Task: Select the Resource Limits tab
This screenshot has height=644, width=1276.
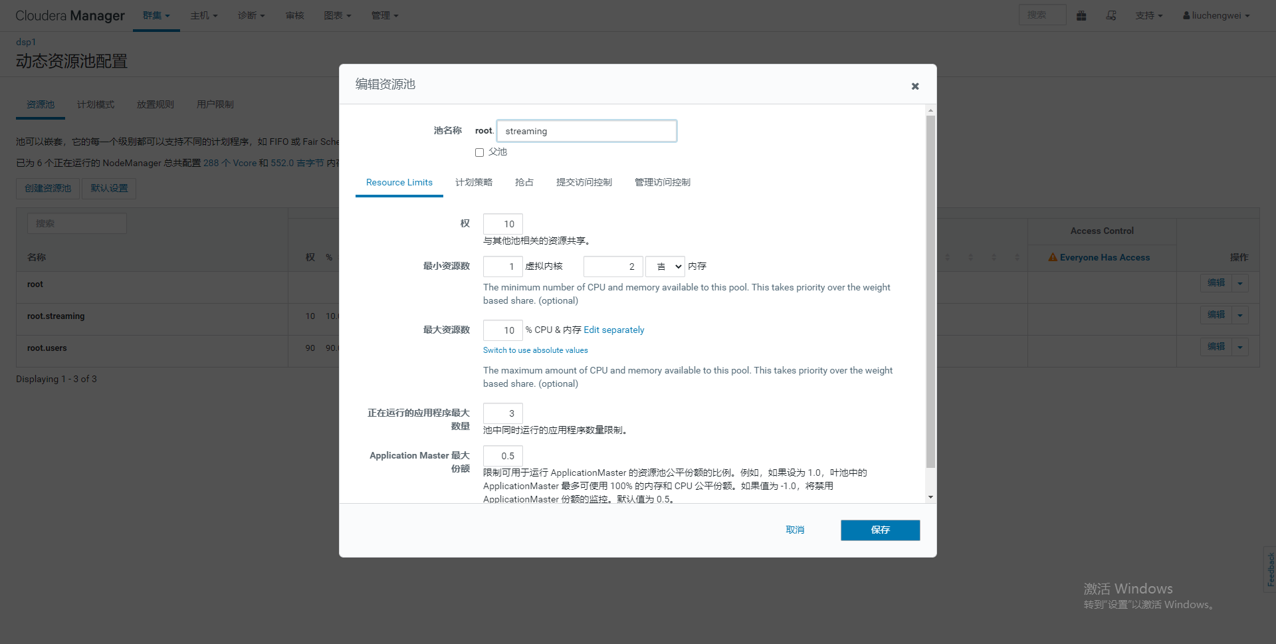Action: click(x=399, y=182)
